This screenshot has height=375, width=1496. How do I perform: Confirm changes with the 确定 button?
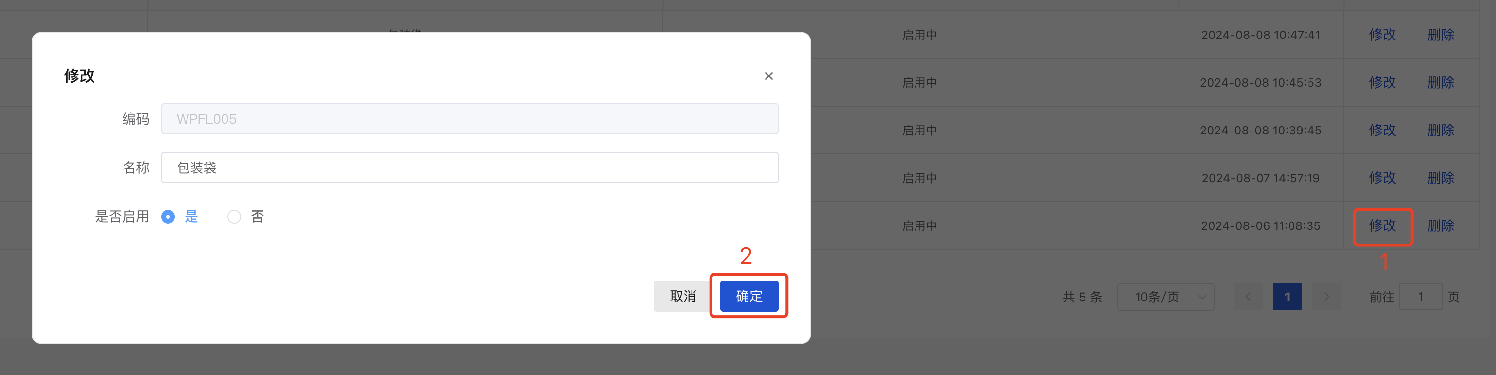click(x=748, y=296)
